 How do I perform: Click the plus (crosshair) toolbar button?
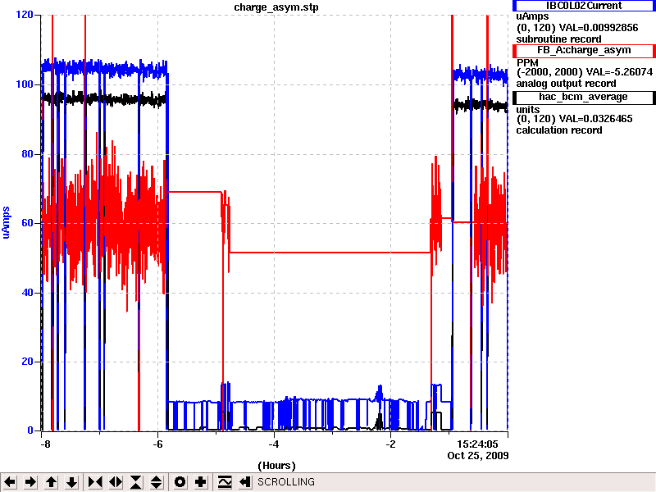pos(200,482)
